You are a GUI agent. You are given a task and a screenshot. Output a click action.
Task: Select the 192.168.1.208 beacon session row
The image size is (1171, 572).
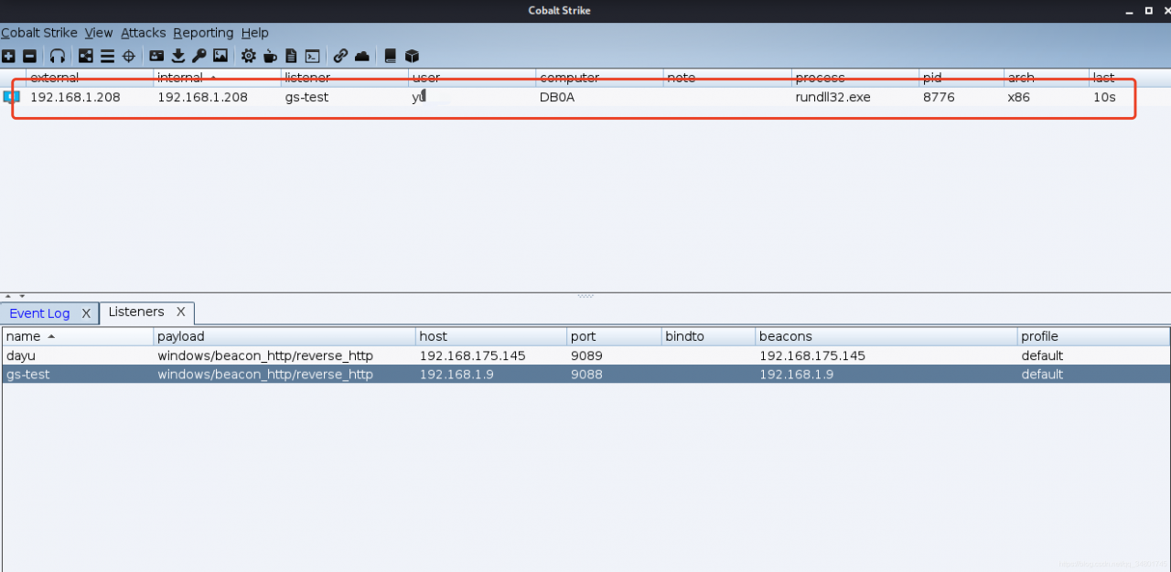pyautogui.click(x=585, y=97)
